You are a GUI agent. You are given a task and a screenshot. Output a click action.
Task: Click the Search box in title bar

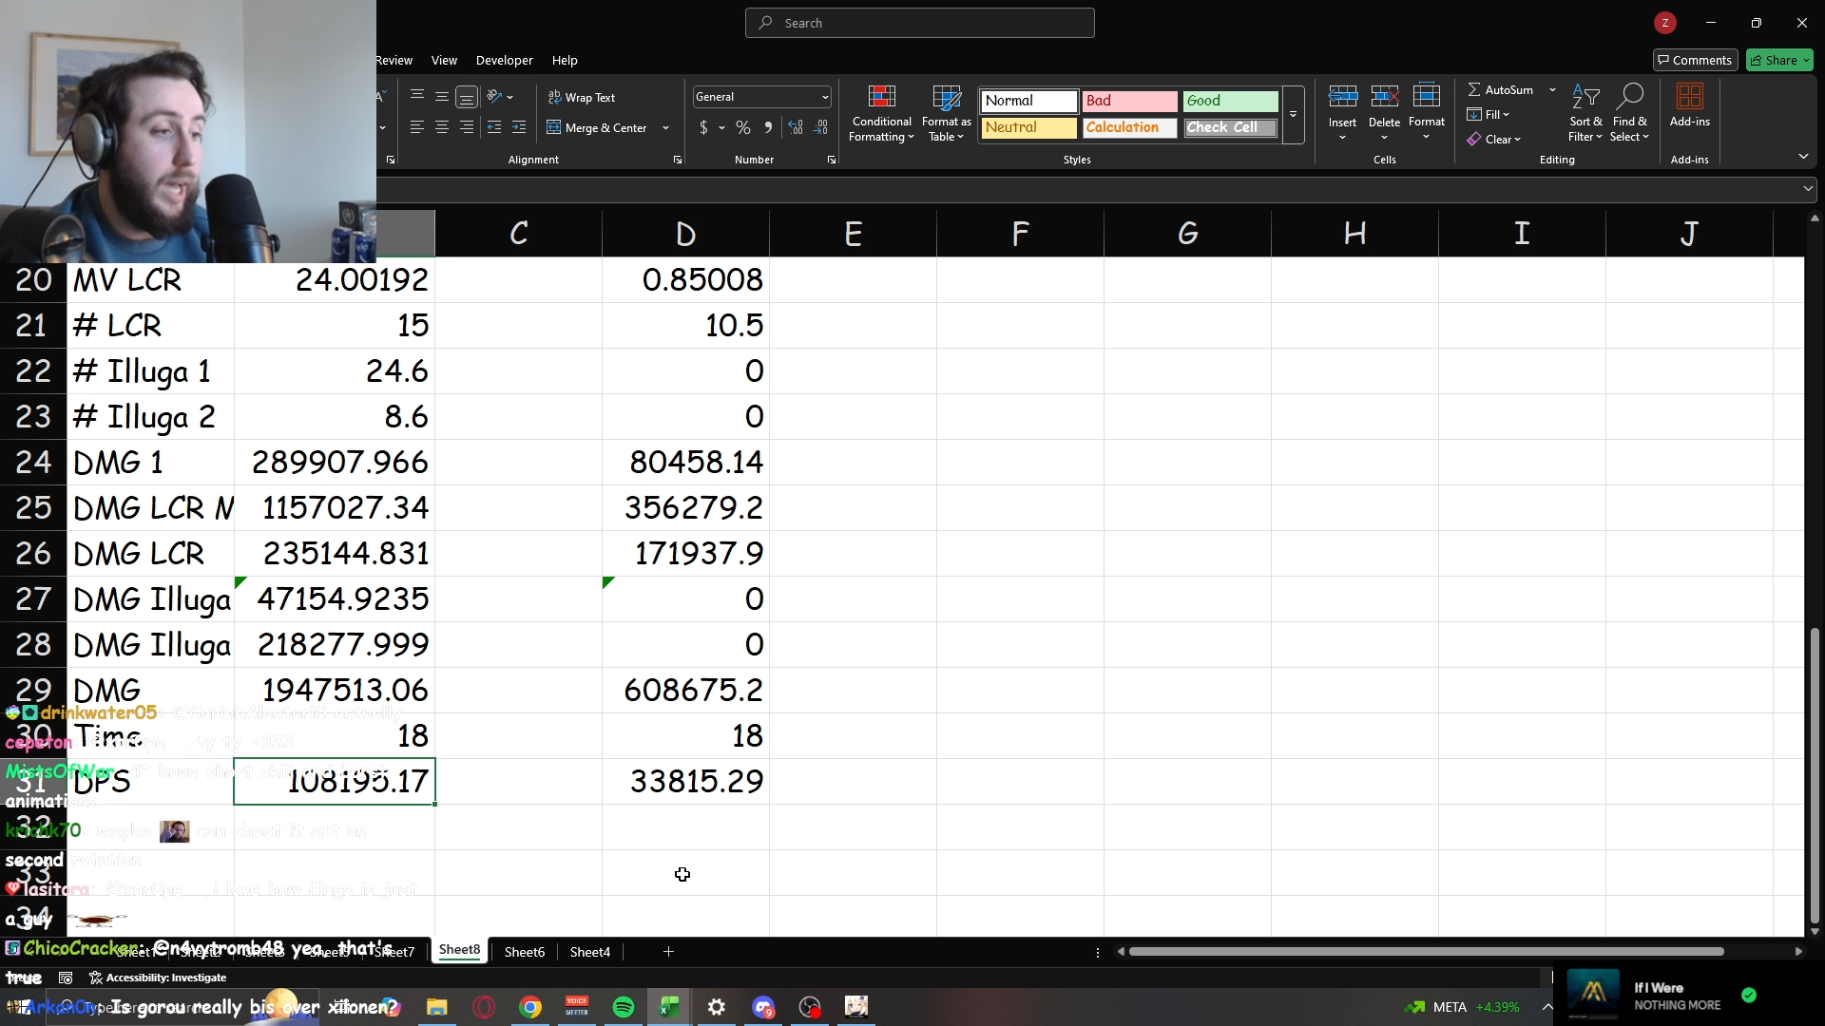coord(919,23)
